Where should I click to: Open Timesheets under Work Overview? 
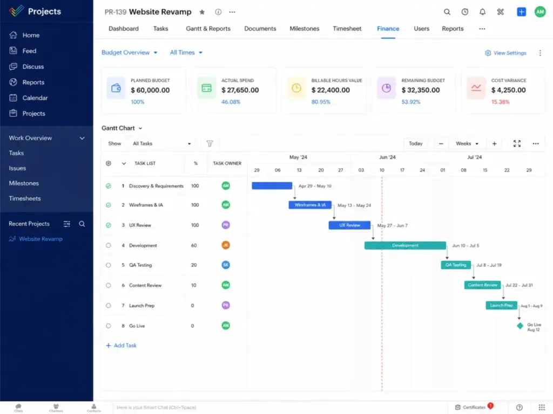[x=25, y=198]
